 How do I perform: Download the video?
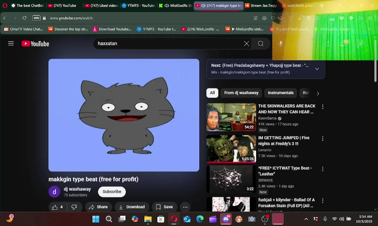[132, 207]
